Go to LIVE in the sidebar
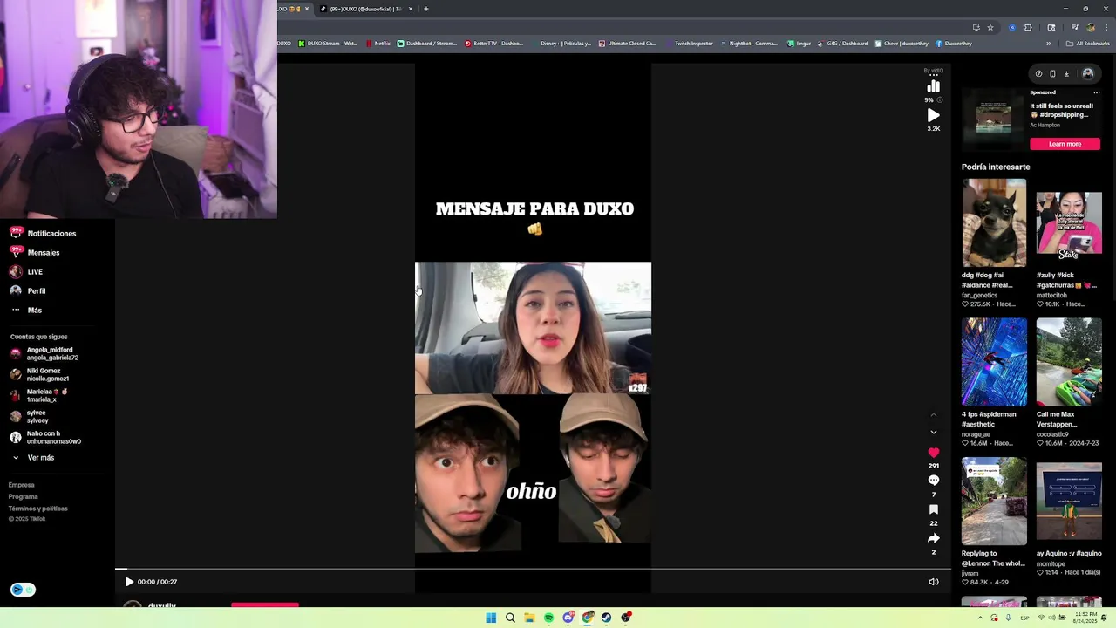Screen dimensions: 1116x628 coord(26,272)
